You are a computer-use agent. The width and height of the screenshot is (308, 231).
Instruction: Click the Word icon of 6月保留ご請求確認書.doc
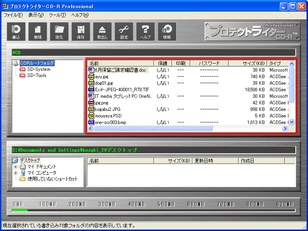(x=91, y=70)
